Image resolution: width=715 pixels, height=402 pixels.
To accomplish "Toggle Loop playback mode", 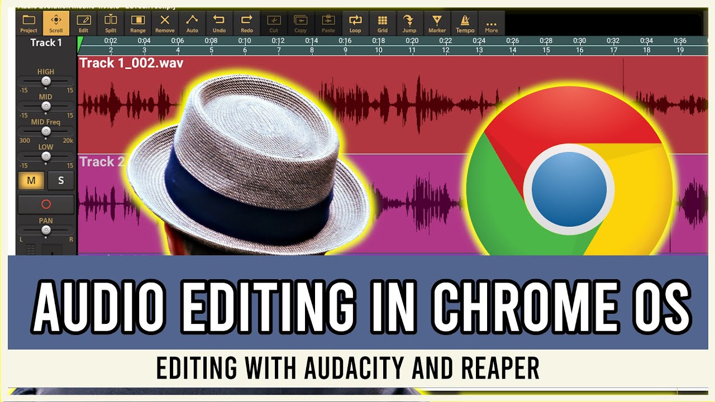I will pyautogui.click(x=355, y=23).
